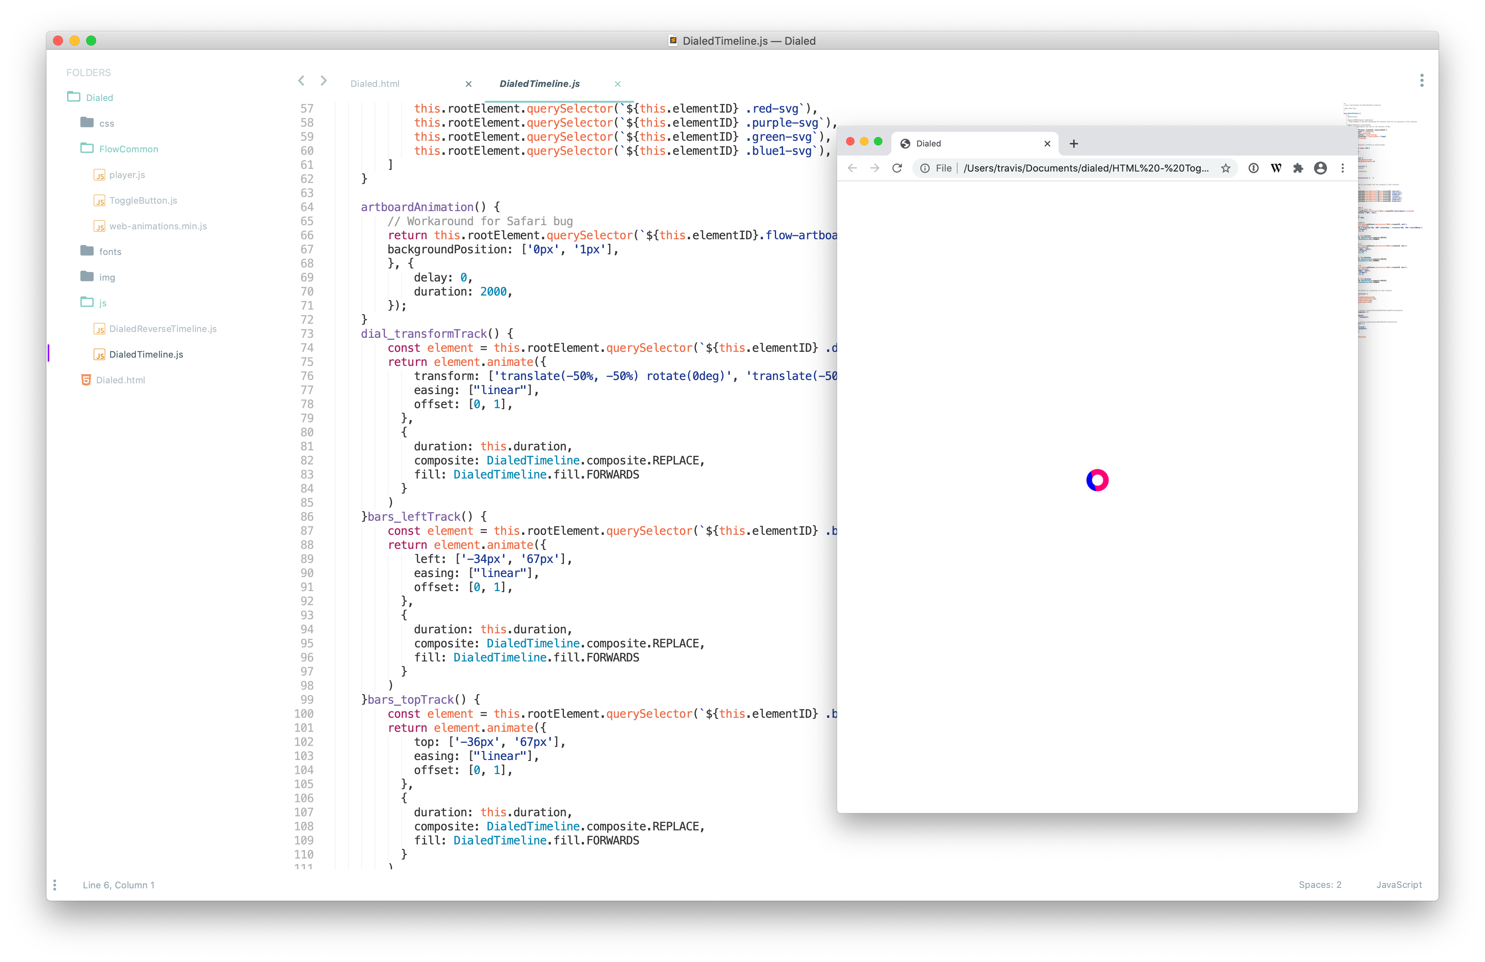Go back in browser
The height and width of the screenshot is (962, 1485).
pos(852,168)
